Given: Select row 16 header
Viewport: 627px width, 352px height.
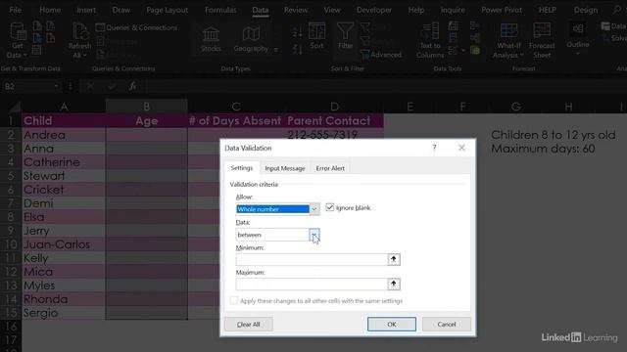Looking at the screenshot, I should click(11, 327).
